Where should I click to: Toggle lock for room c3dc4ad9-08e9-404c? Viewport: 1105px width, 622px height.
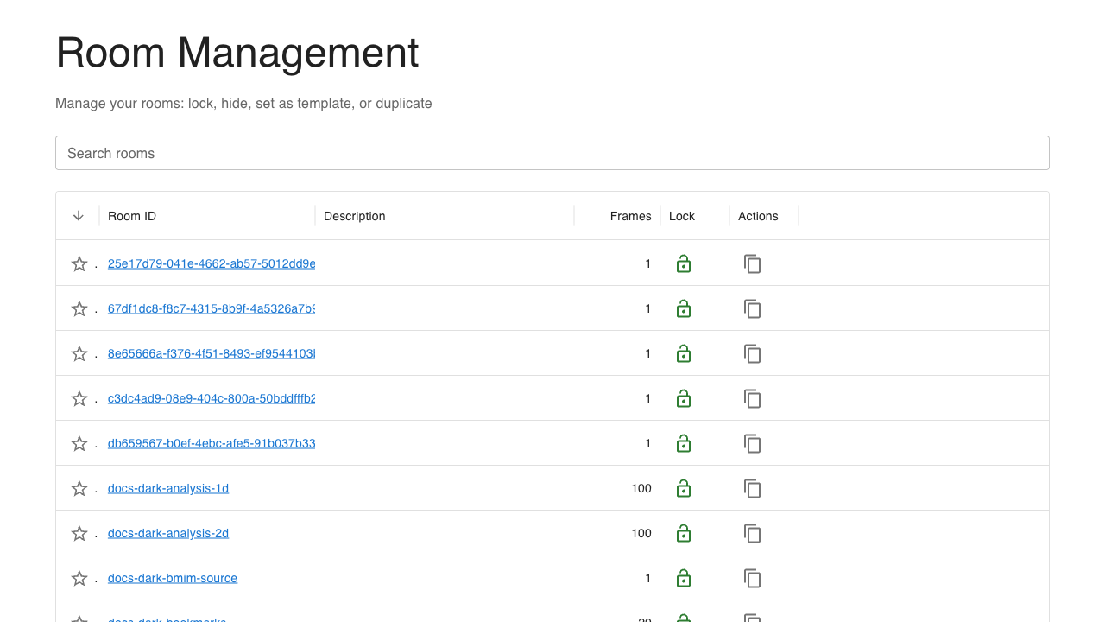pyautogui.click(x=684, y=398)
